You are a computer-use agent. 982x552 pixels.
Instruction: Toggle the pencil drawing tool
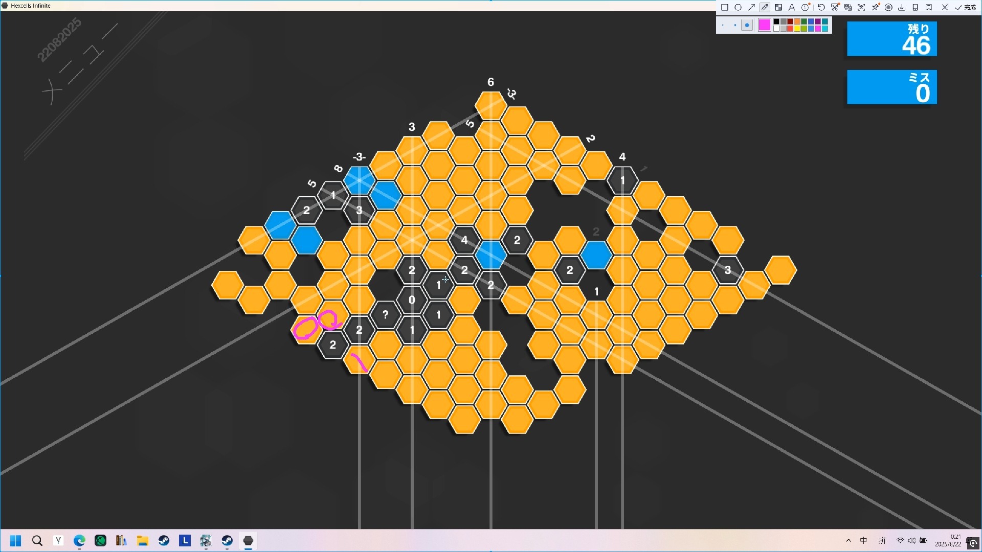[765, 7]
